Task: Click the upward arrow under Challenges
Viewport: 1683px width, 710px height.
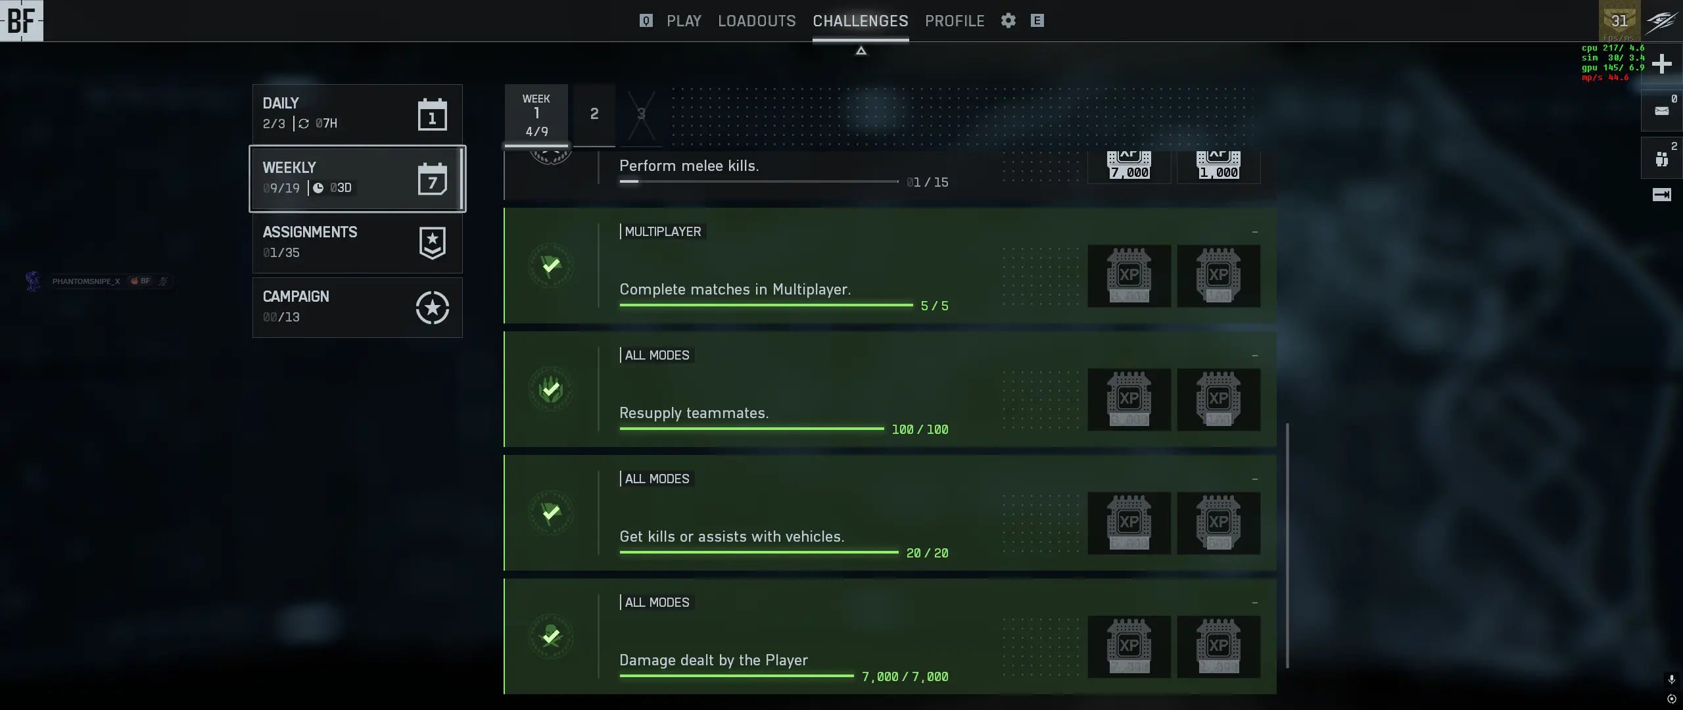Action: pyautogui.click(x=861, y=51)
